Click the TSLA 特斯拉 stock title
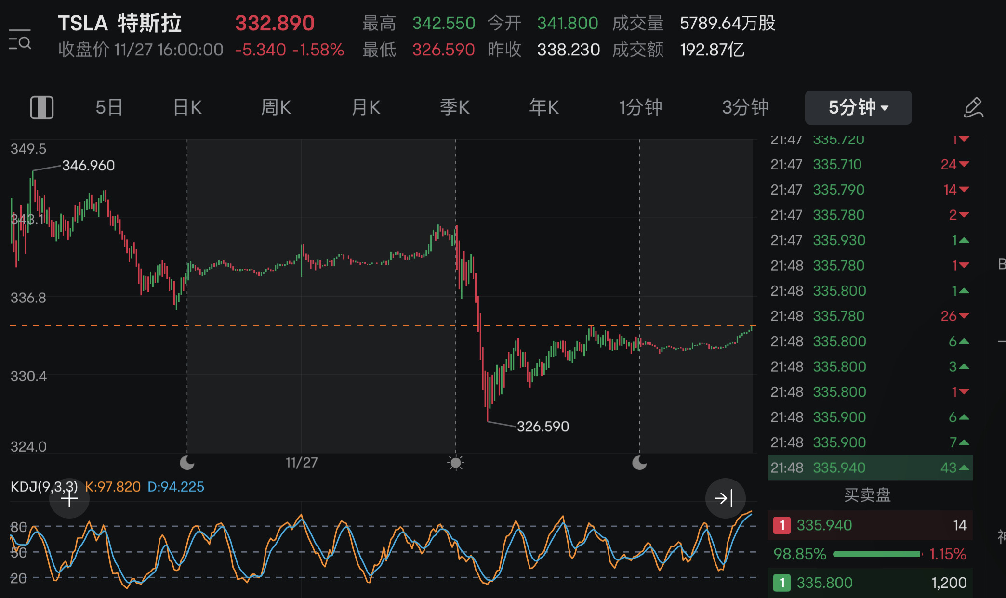Screen dimensions: 1006x598 click(x=119, y=23)
